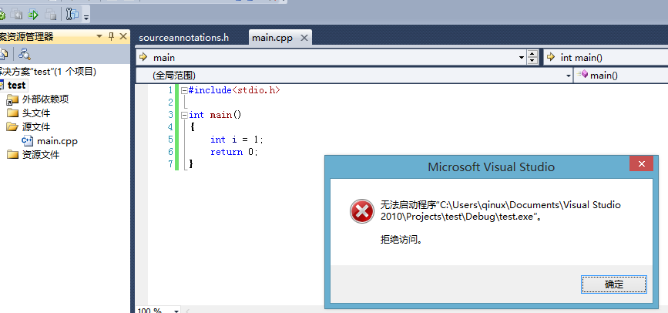Select the 外部依赖项 folder node
The image size is (668, 313).
coord(45,99)
